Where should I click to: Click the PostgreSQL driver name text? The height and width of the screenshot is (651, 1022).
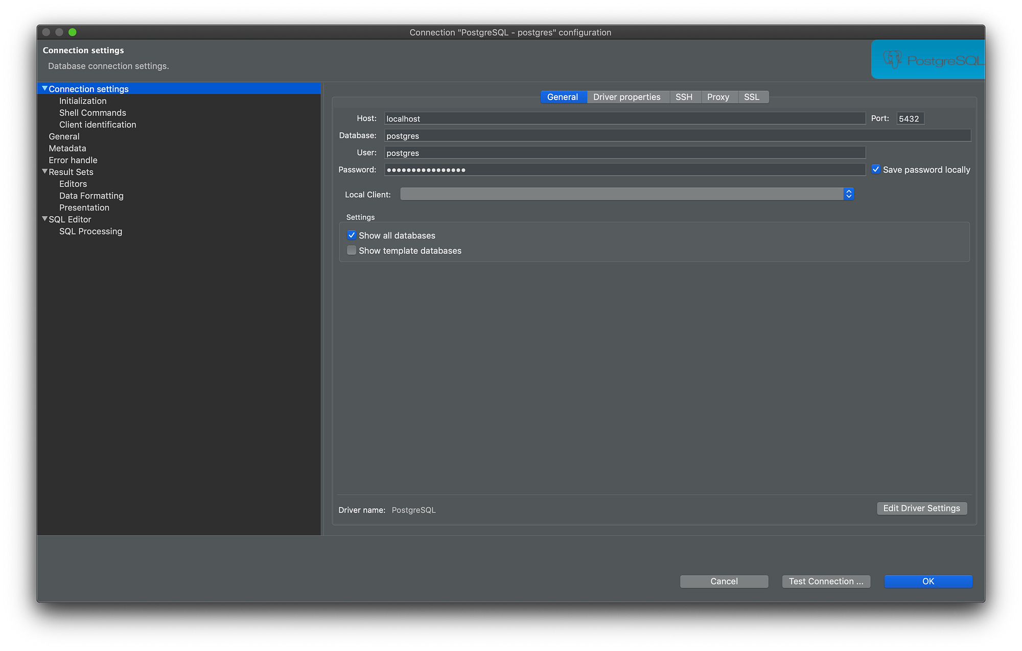pos(414,510)
